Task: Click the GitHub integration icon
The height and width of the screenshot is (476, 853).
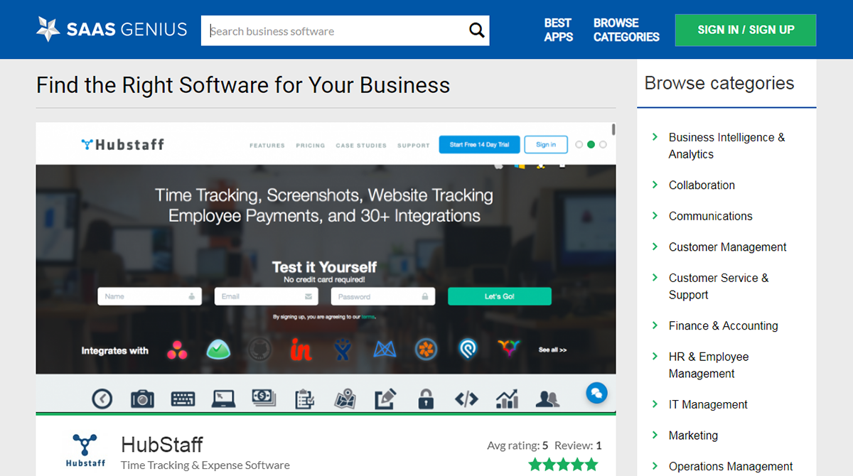Action: pos(260,350)
